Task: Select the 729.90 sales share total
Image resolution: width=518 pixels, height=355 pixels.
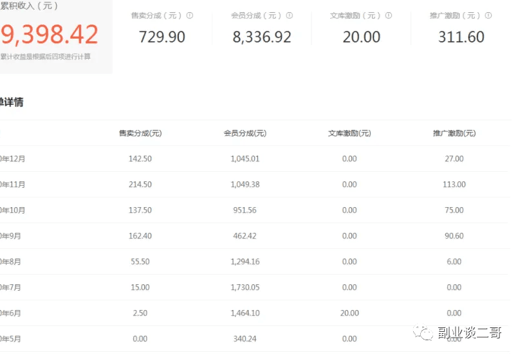Action: pyautogui.click(x=162, y=37)
